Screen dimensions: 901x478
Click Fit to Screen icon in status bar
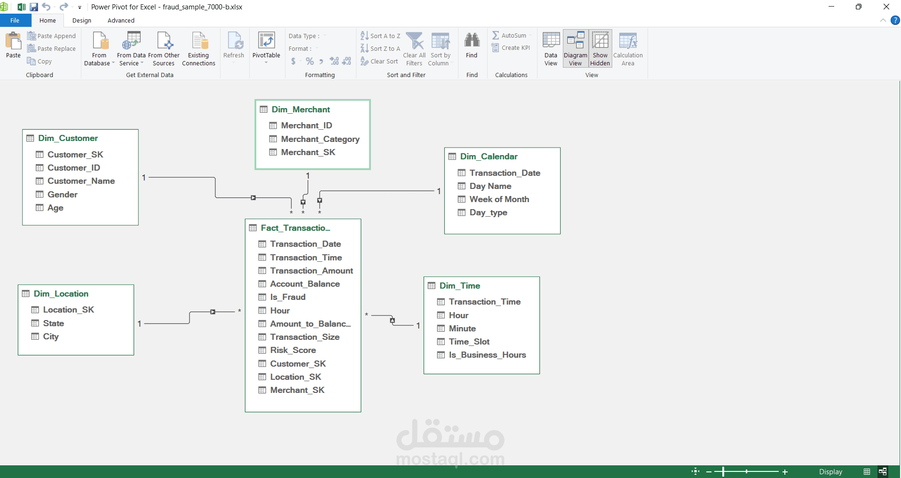pyautogui.click(x=696, y=471)
